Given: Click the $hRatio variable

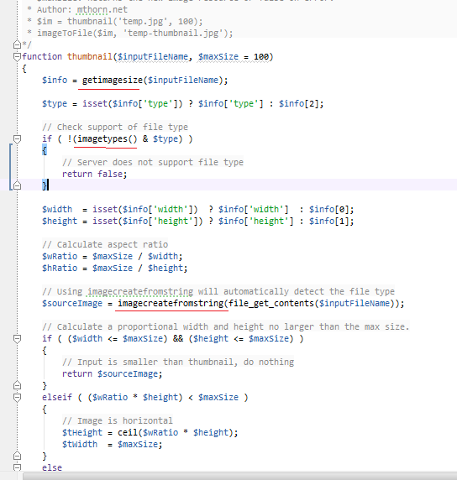Looking at the screenshot, I should [x=60, y=269].
